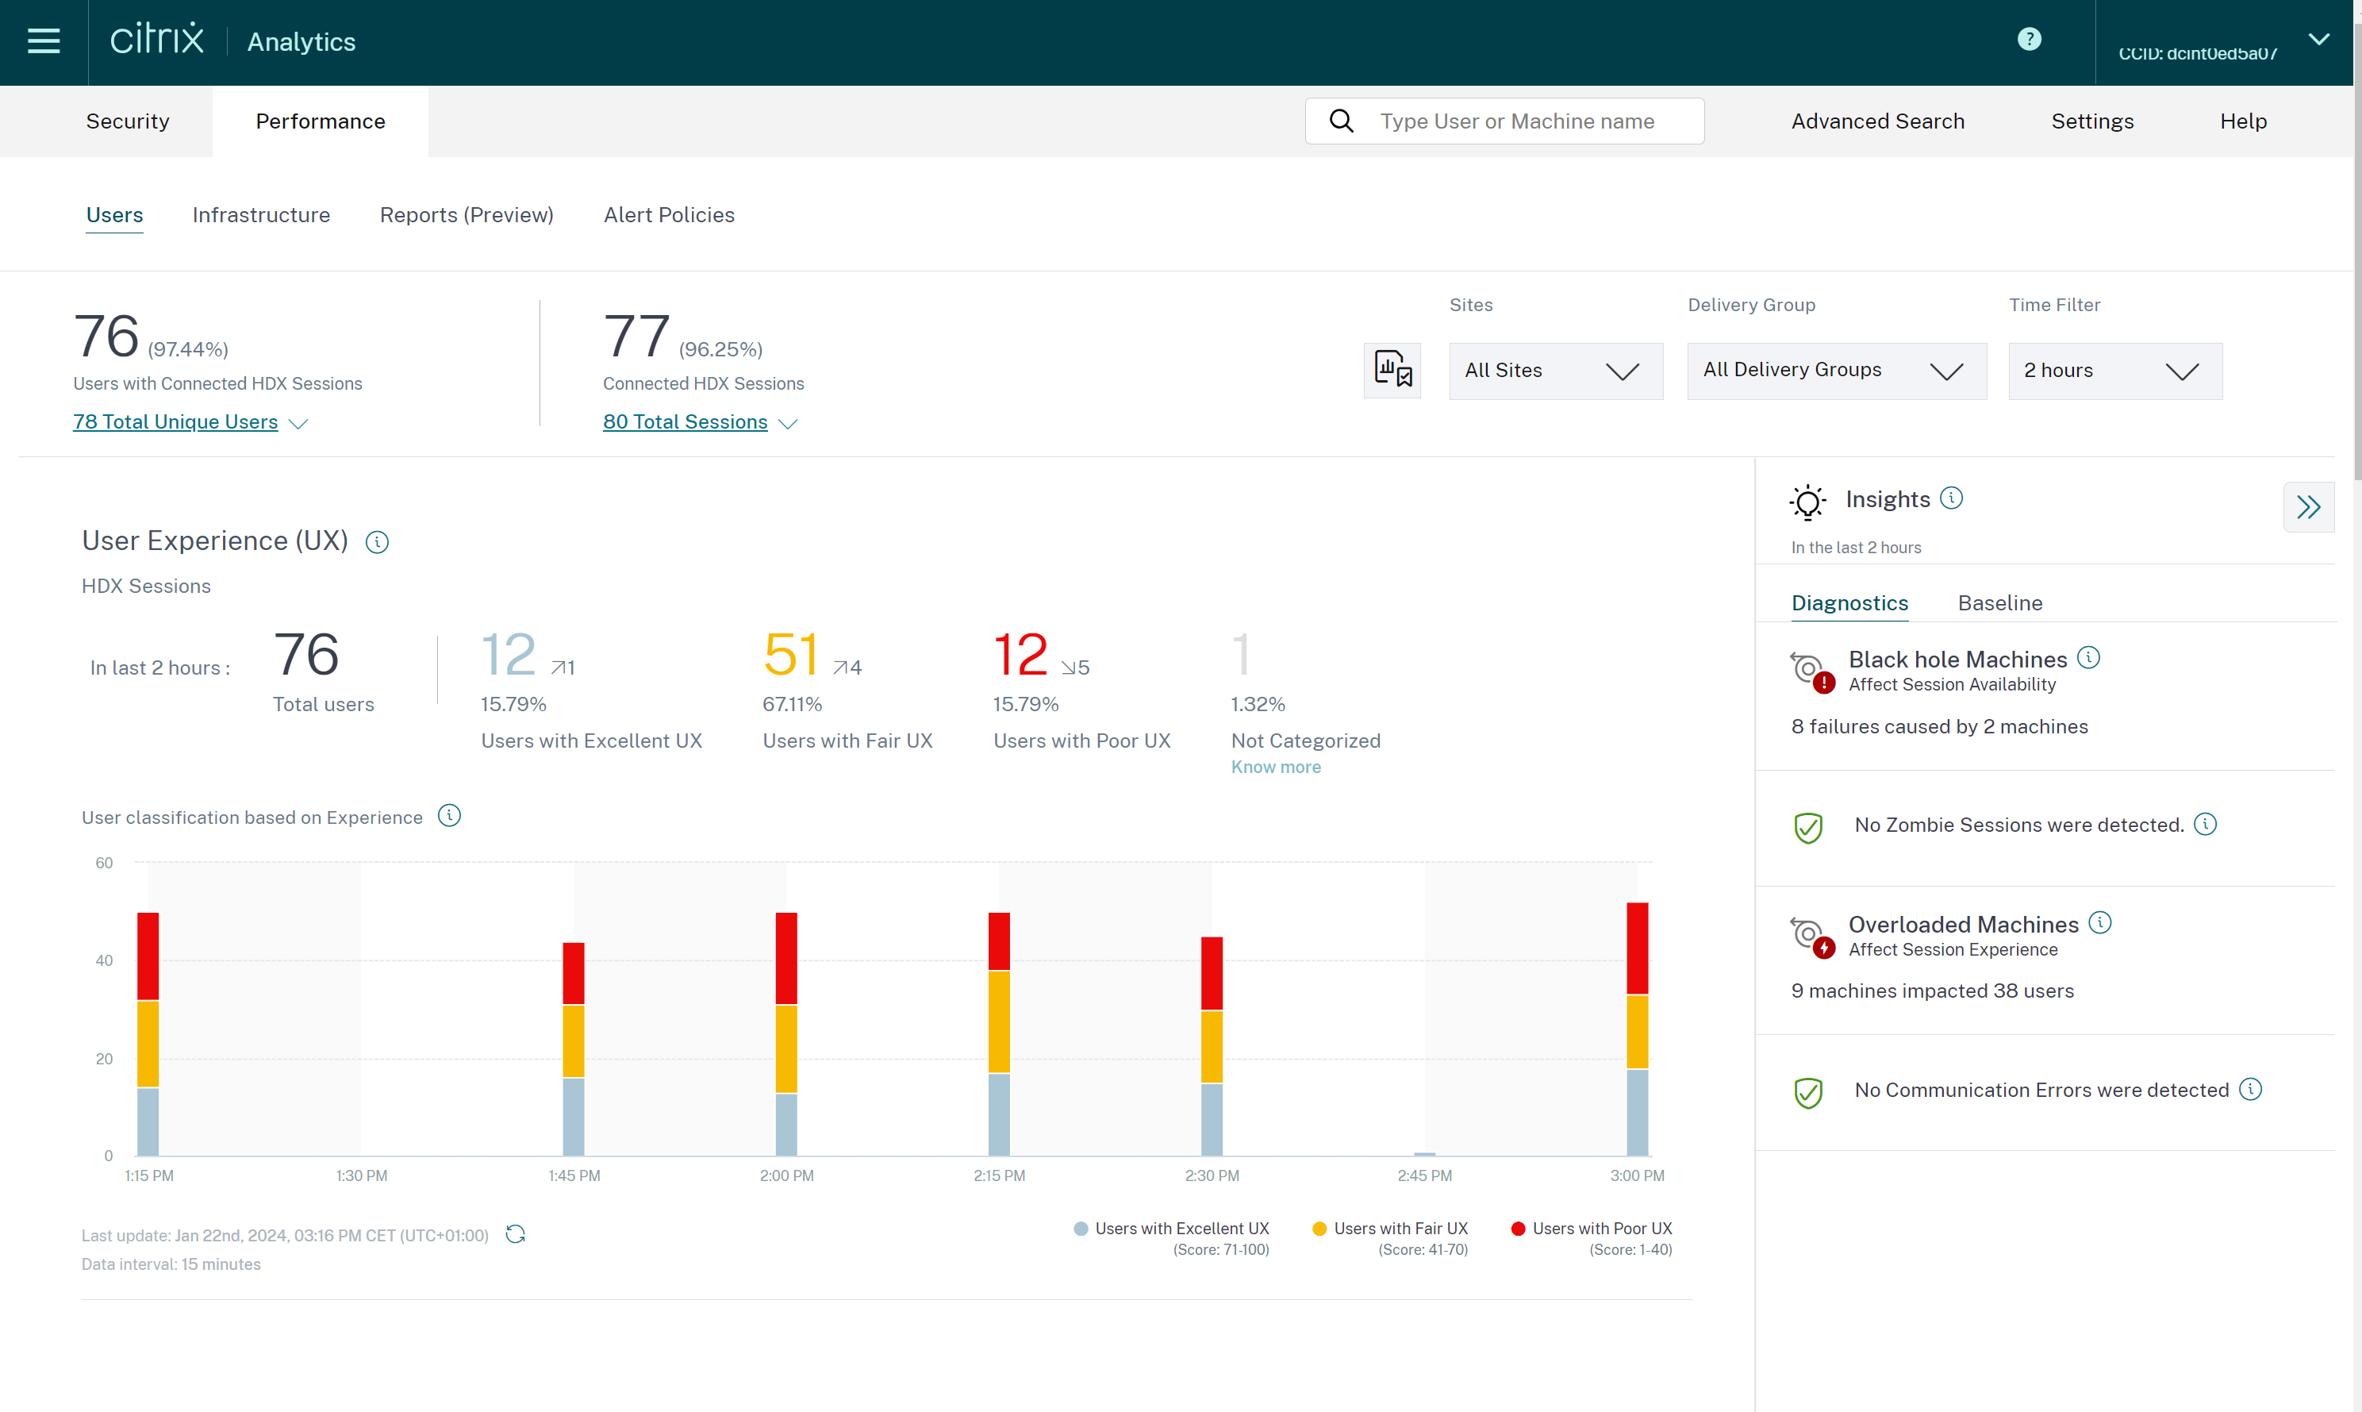
Task: Click the Know more link
Action: pos(1275,767)
